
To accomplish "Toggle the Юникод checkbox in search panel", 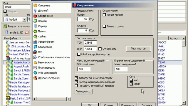I will click(5, 11).
